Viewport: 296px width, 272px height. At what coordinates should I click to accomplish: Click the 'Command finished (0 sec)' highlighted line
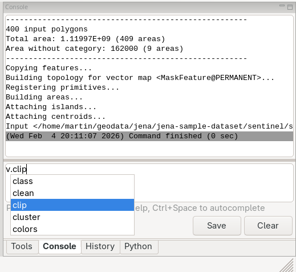click(x=149, y=136)
